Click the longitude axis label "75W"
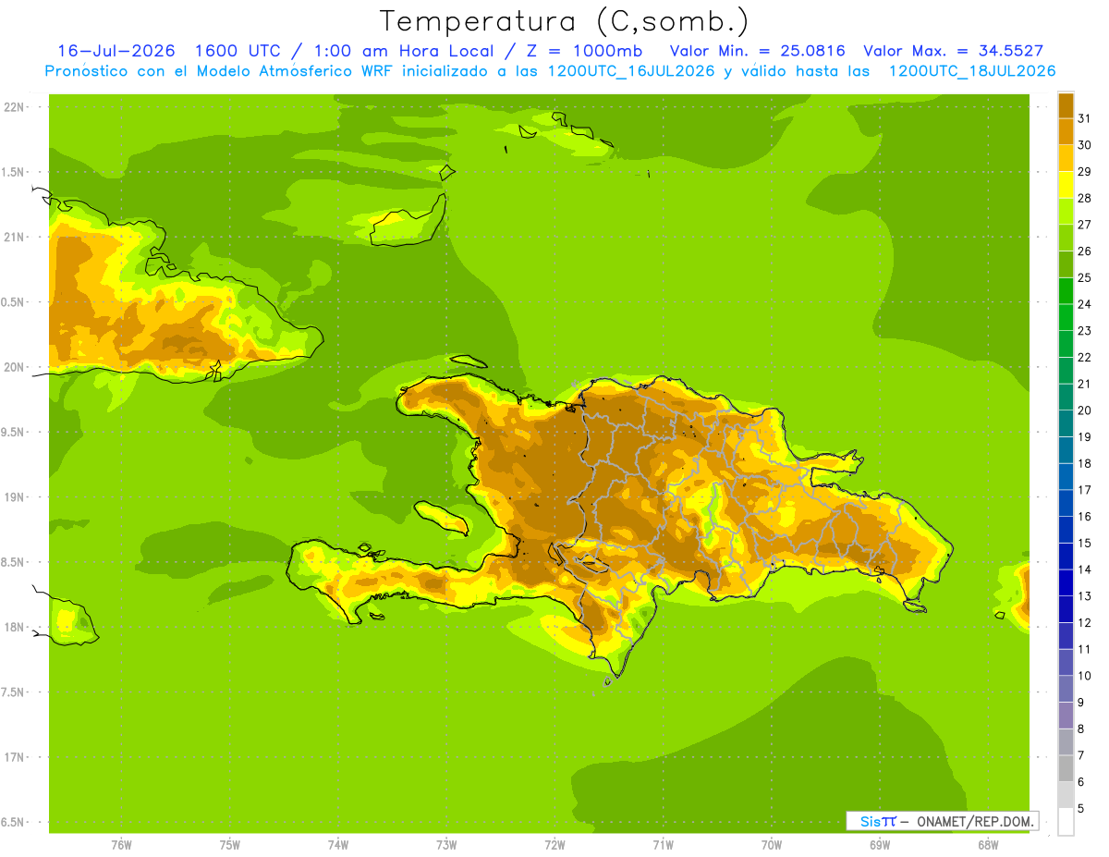This screenshot has width=1109, height=857. (230, 845)
